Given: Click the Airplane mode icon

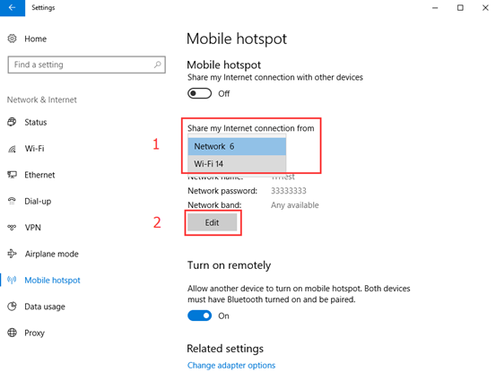Looking at the screenshot, I should pos(12,254).
